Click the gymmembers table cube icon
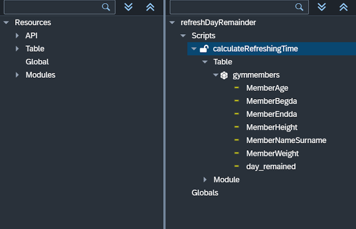The height and width of the screenshot is (229, 356). (224, 75)
